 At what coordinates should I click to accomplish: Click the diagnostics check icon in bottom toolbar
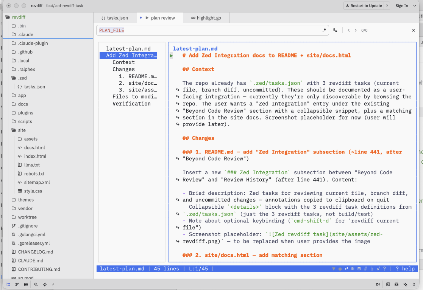pos(53,284)
